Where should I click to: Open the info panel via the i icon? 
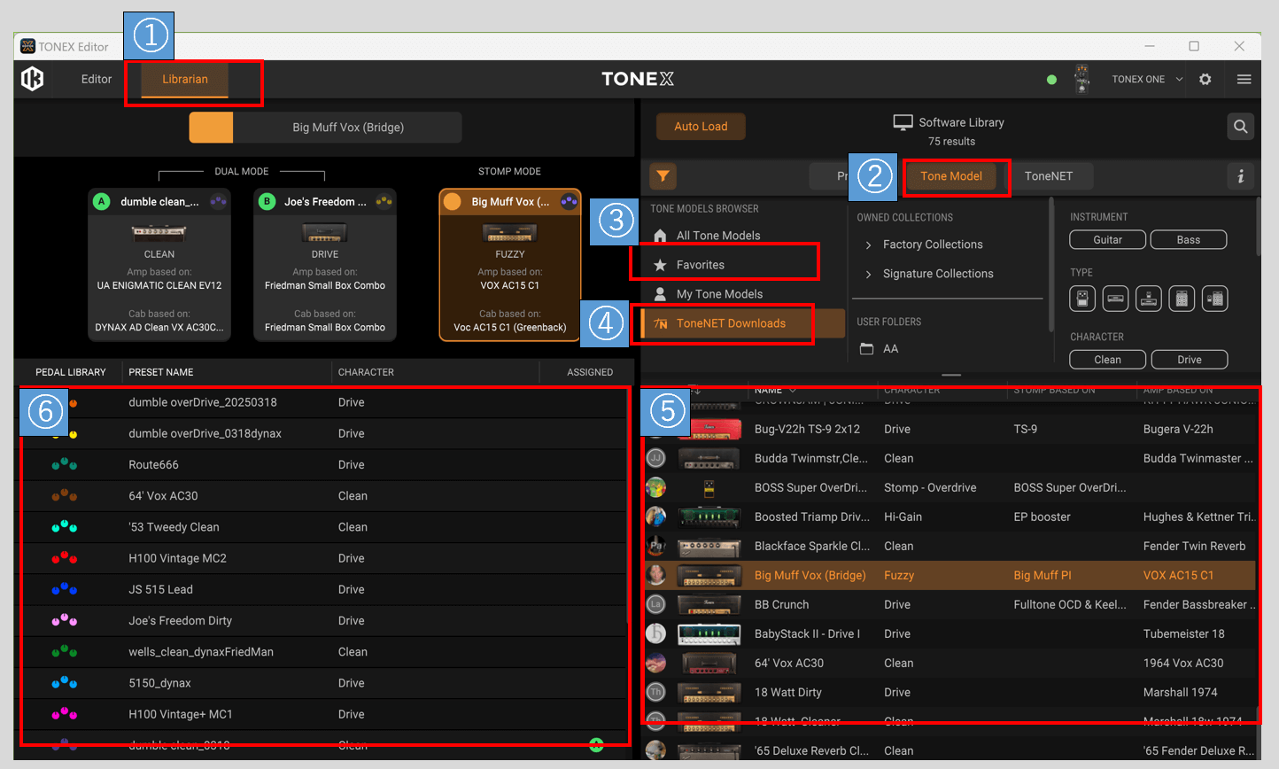(1240, 176)
